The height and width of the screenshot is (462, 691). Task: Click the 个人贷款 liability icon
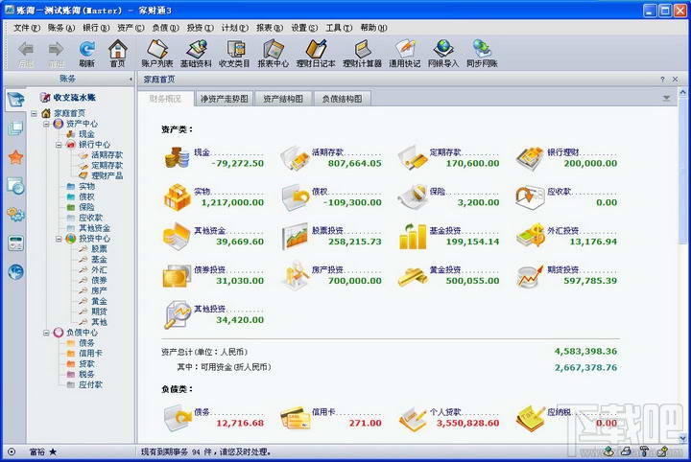tap(413, 418)
